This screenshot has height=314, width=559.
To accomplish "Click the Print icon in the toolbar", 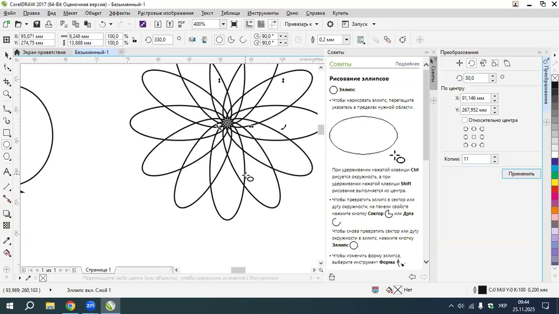I will click(x=48, y=24).
